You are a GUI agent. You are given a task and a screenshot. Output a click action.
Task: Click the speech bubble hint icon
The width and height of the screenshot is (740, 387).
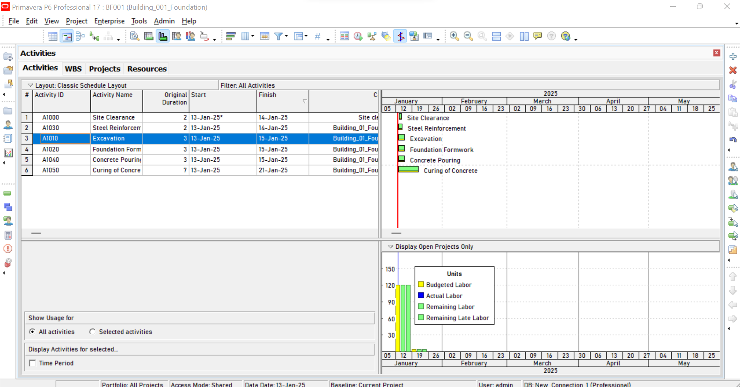537,36
